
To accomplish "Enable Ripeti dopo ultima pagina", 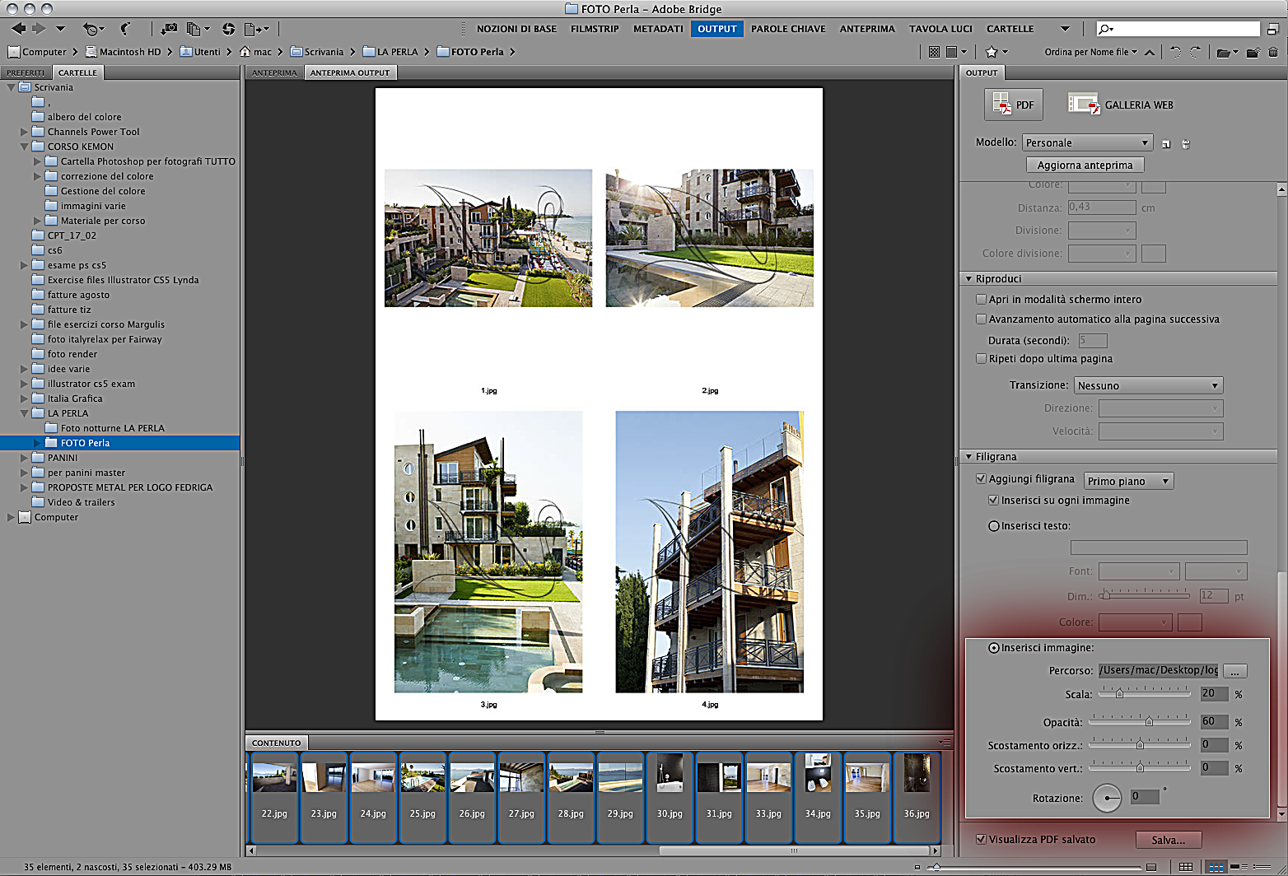I will [981, 358].
